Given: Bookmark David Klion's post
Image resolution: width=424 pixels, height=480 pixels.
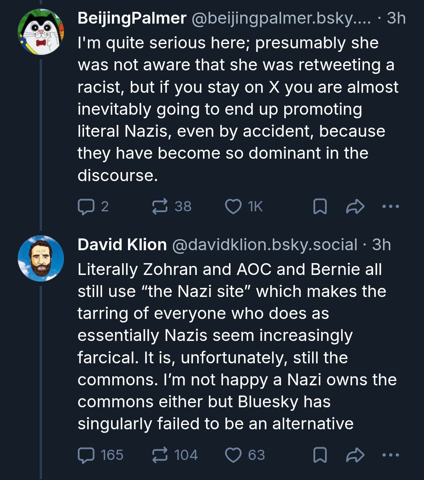Looking at the screenshot, I should point(320,455).
